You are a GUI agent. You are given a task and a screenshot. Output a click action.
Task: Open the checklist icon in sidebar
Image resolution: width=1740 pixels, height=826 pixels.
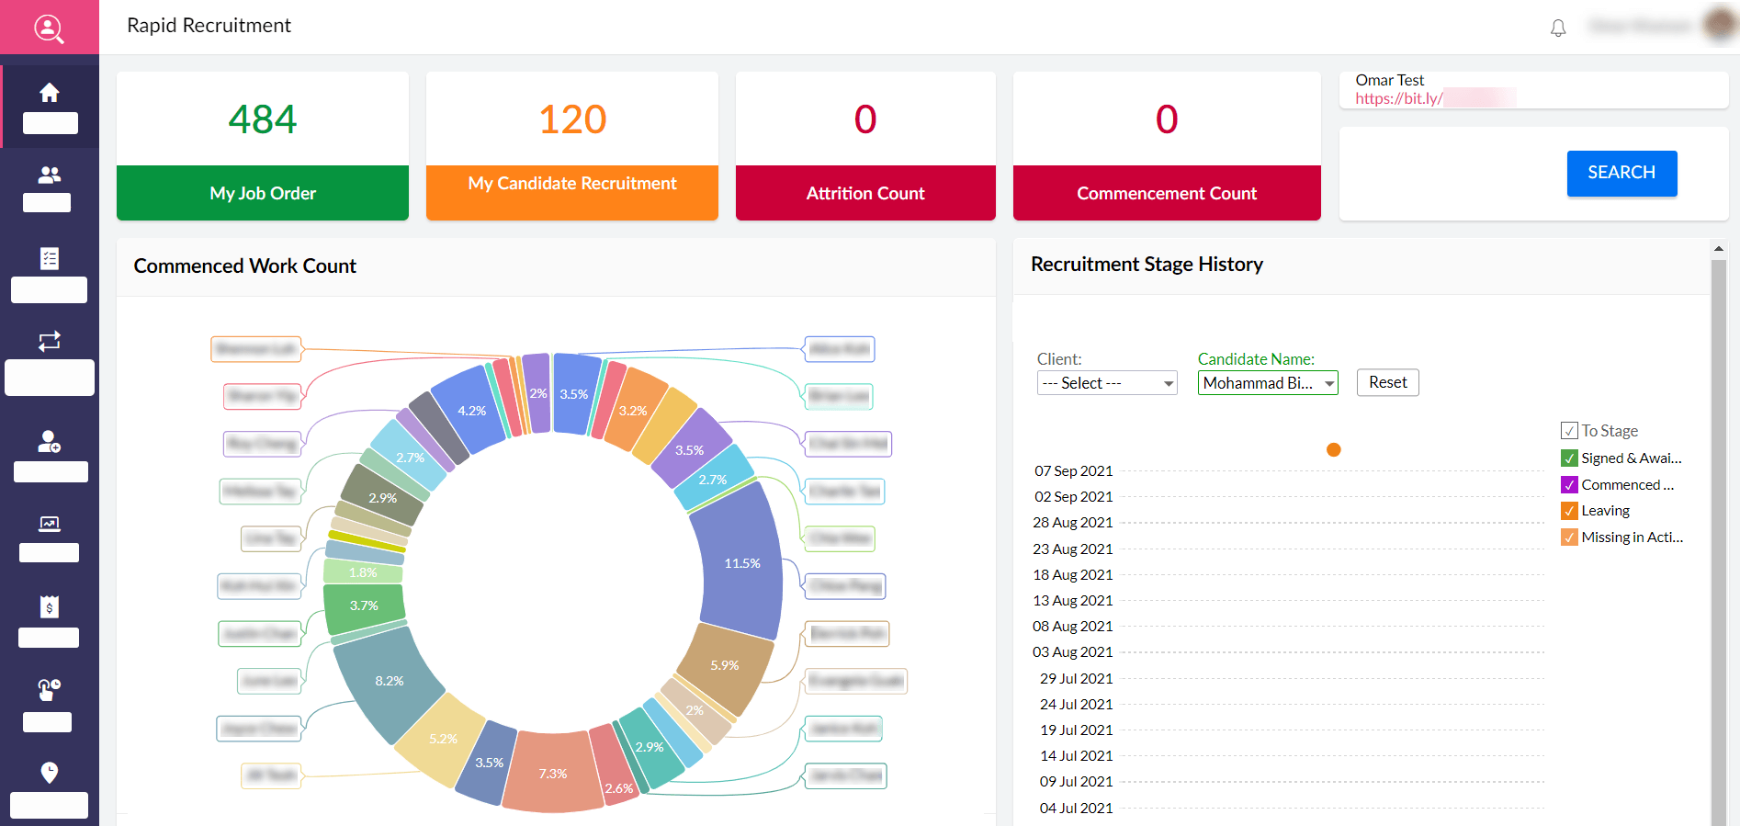[50, 258]
